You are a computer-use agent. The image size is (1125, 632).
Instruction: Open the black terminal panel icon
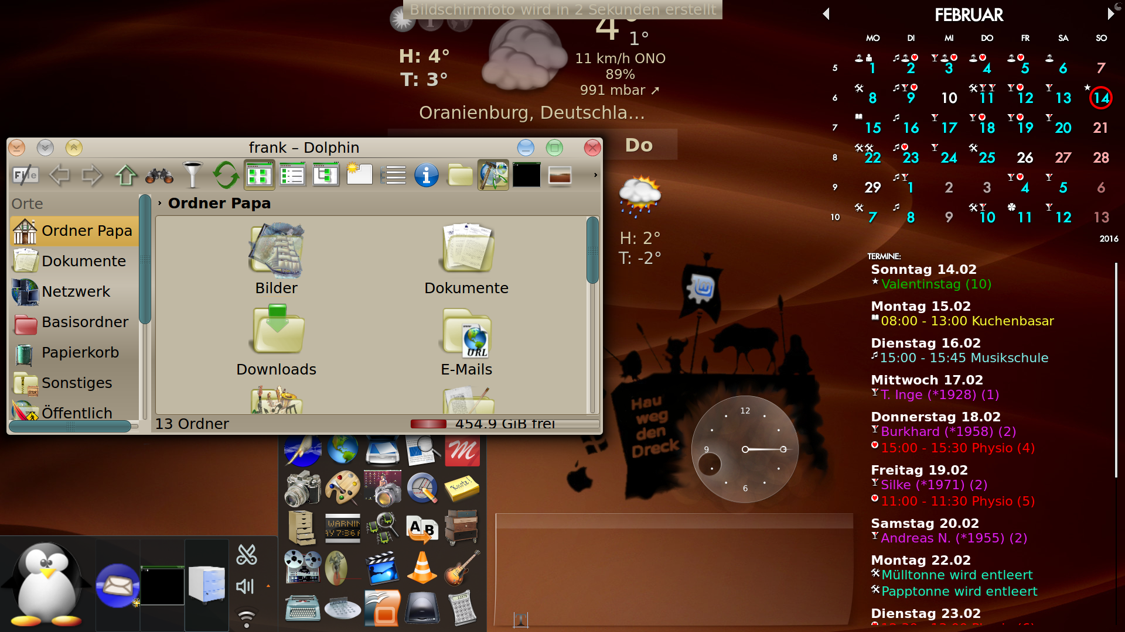[526, 175]
